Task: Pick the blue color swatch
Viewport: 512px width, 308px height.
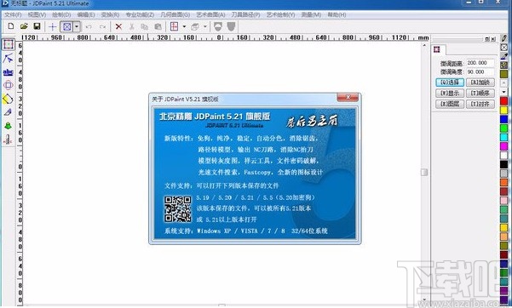Action: point(504,119)
